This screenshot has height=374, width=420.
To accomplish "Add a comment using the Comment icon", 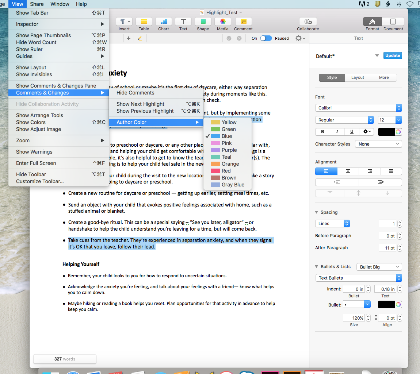I will [243, 22].
